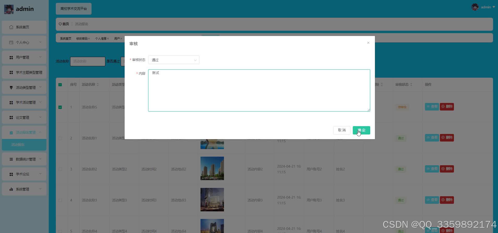Open building thumbnail in row 活动名称2
The image size is (498, 233).
(x=212, y=168)
